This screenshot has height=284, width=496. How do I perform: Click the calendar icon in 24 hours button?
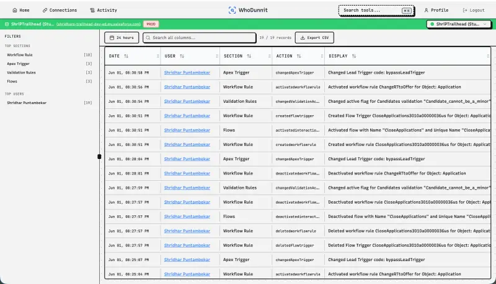point(112,38)
